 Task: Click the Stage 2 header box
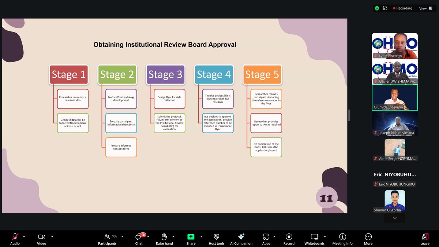click(x=117, y=75)
